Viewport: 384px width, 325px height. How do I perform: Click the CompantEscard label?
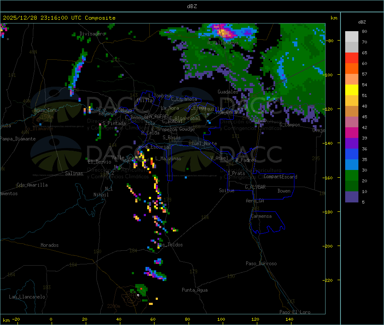(280, 177)
